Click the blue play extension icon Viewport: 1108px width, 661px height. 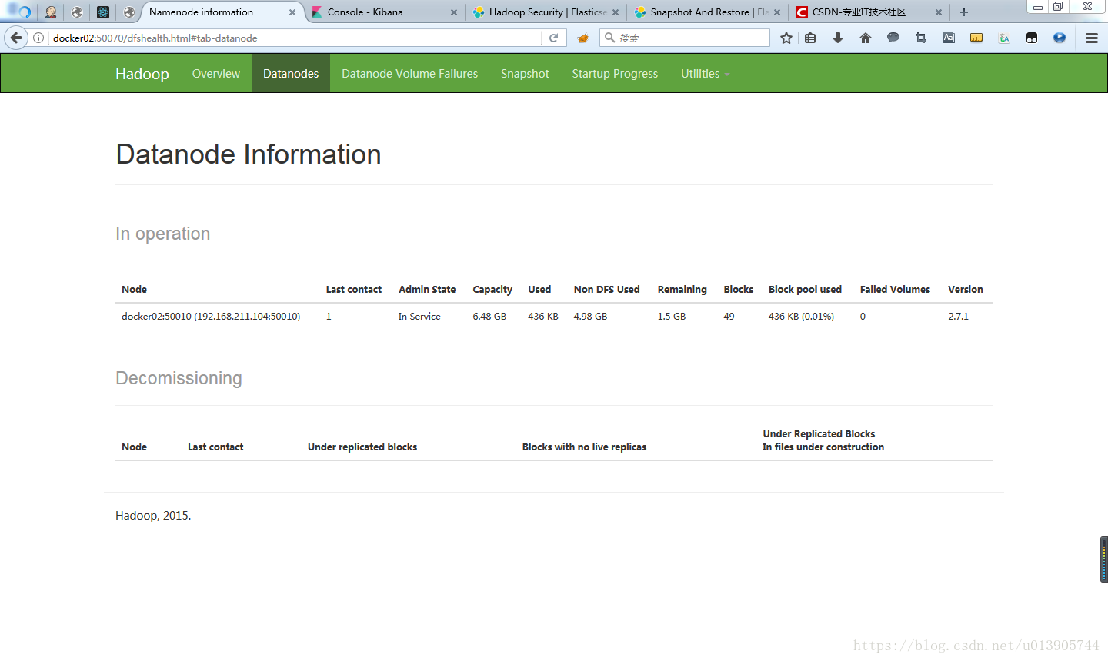pyautogui.click(x=1060, y=38)
